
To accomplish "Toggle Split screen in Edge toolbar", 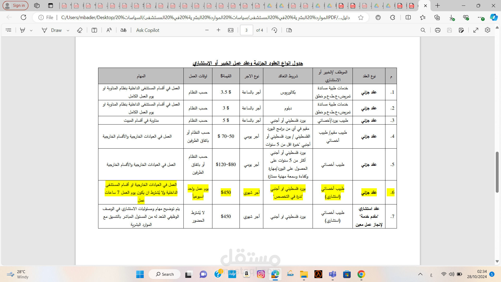I will (408, 17).
